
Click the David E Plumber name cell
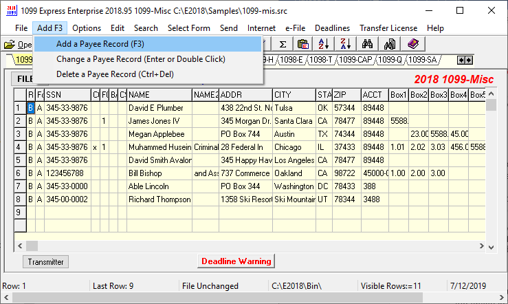(x=159, y=108)
